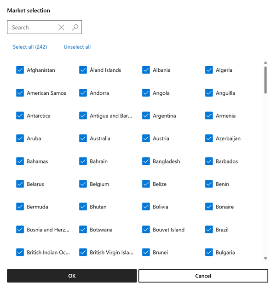The width and height of the screenshot is (276, 289).
Task: Uncheck the British Virgin Isla... checkbox
Action: coord(83,252)
